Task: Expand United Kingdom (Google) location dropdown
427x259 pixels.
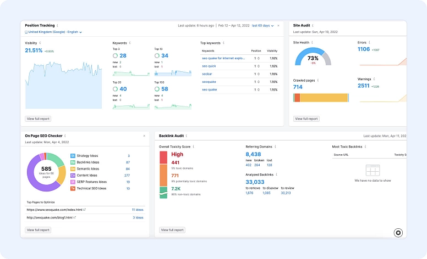Action: click(x=54, y=32)
